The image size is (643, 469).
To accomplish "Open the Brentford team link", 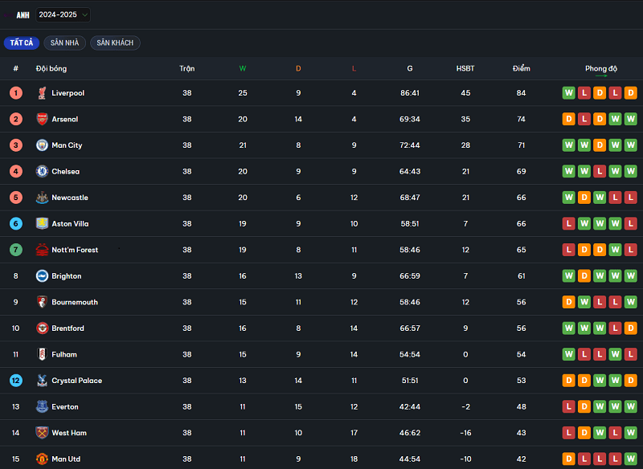I will pyautogui.click(x=68, y=328).
